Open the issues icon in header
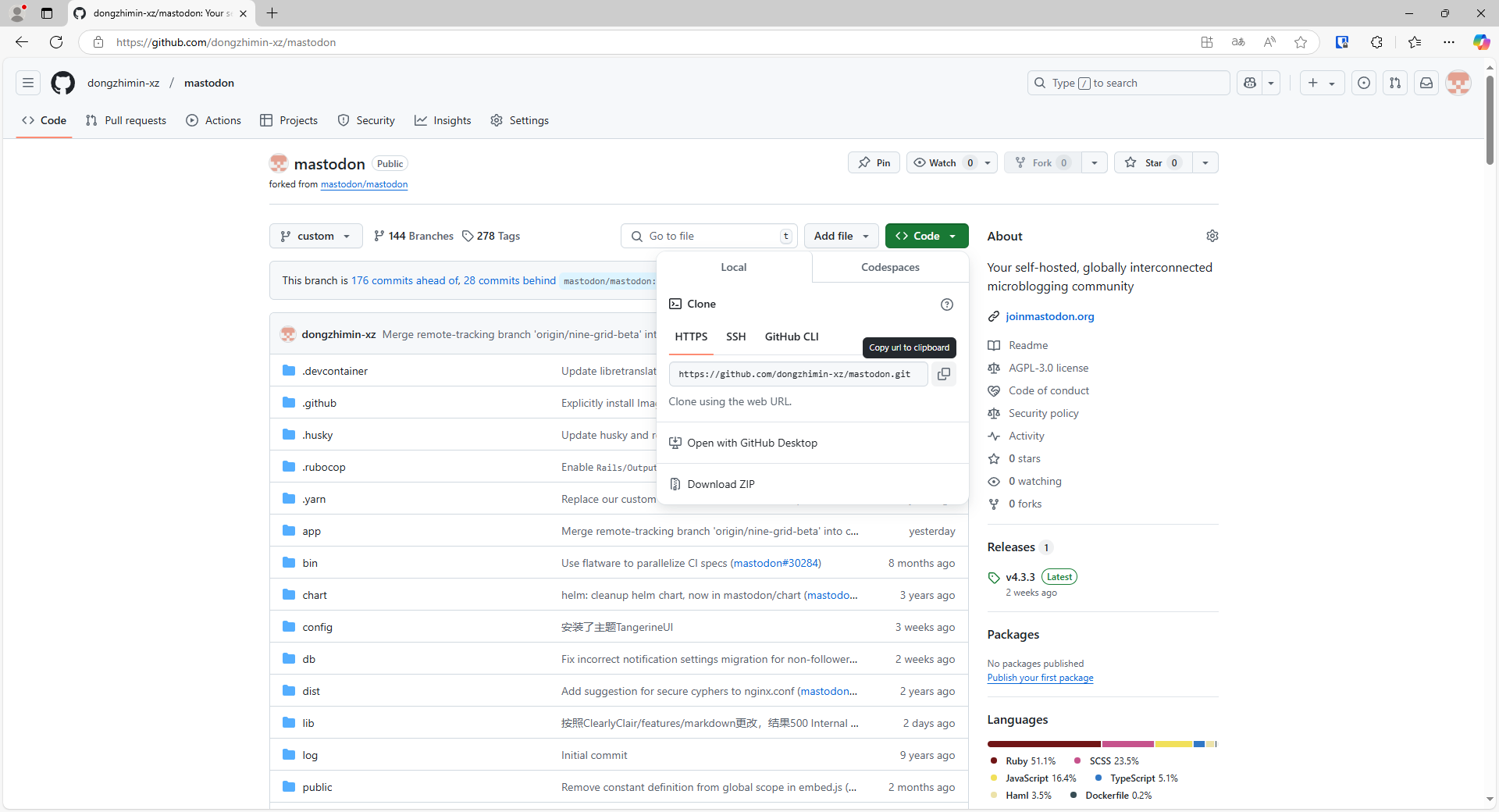This screenshot has height=812, width=1499. pos(1363,83)
